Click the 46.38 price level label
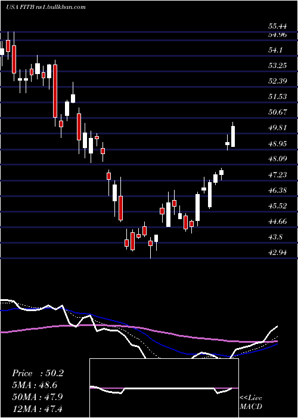The width and height of the screenshot is (298, 418). tap(277, 190)
